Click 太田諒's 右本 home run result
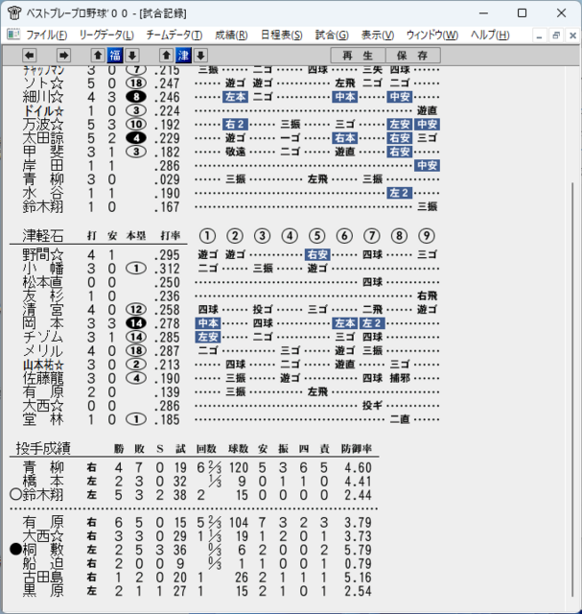The height and width of the screenshot is (614, 582). click(345, 138)
